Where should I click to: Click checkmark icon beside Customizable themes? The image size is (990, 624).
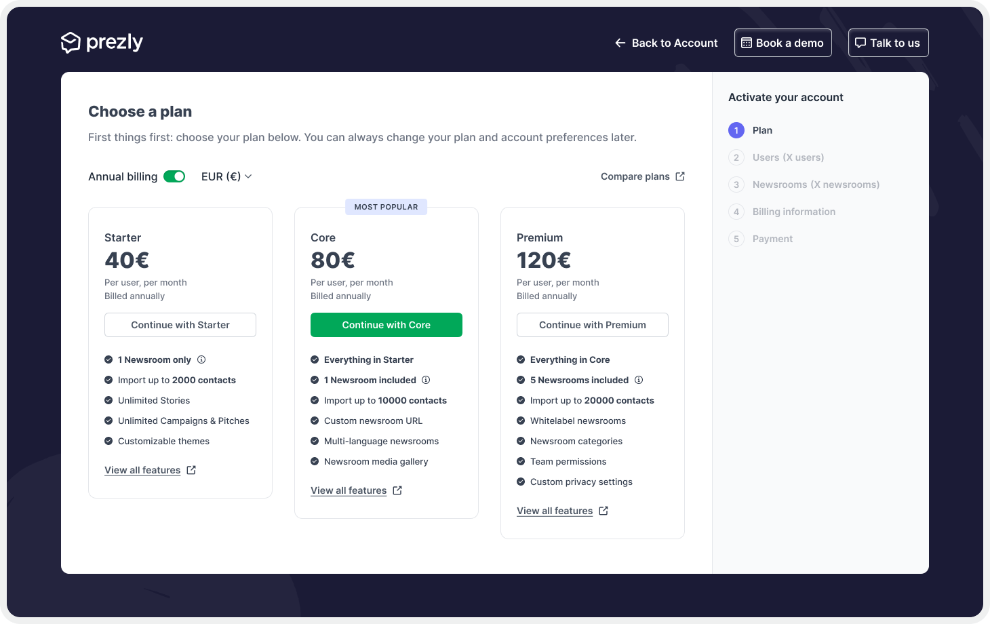[108, 441]
